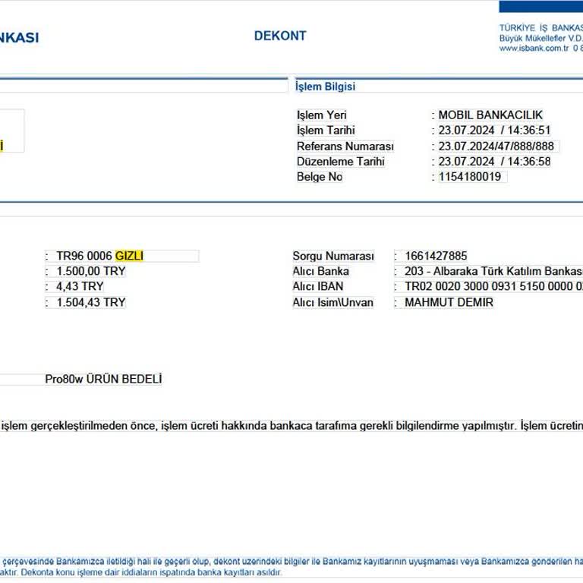Viewport: 583px width, 583px height.
Task: Select the 4,43 TRY fee amount
Action: tap(80, 286)
